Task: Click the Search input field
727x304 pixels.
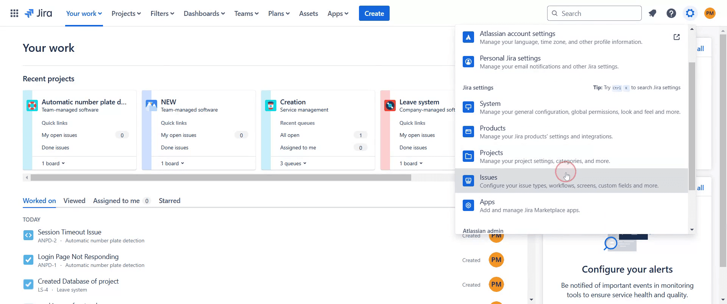Action: click(594, 14)
